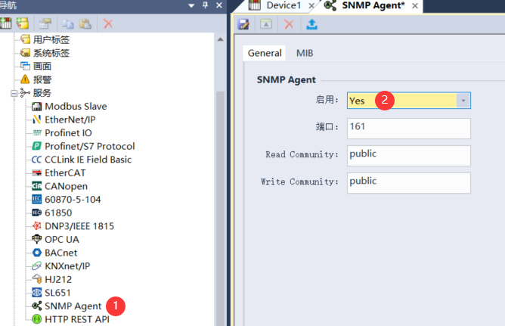Select 用户标签 in the tree
Screen dimensions: 505x326
coord(51,39)
